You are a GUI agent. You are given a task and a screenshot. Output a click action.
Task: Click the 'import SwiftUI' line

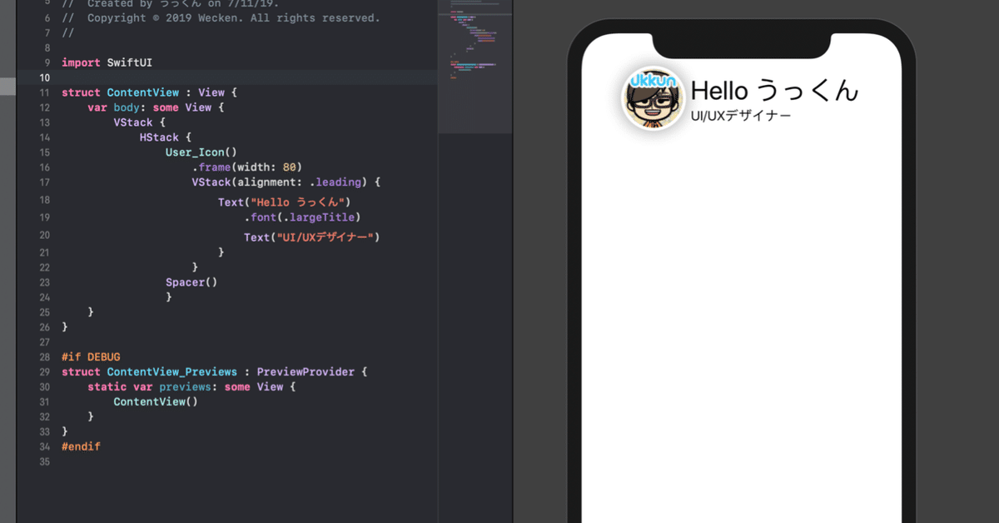(x=107, y=62)
